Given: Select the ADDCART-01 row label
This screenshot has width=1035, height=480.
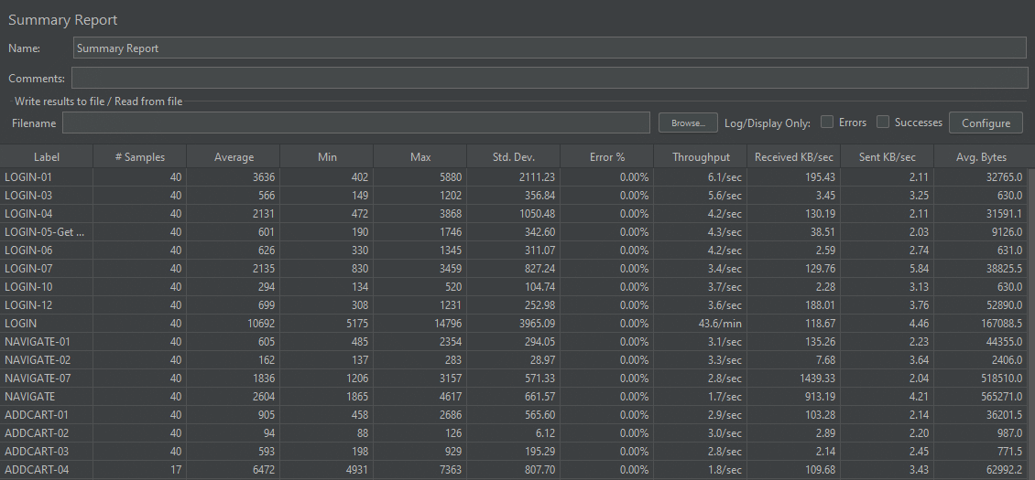Looking at the screenshot, I should click(37, 415).
